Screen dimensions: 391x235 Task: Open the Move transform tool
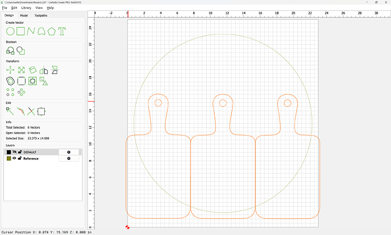click(x=10, y=70)
